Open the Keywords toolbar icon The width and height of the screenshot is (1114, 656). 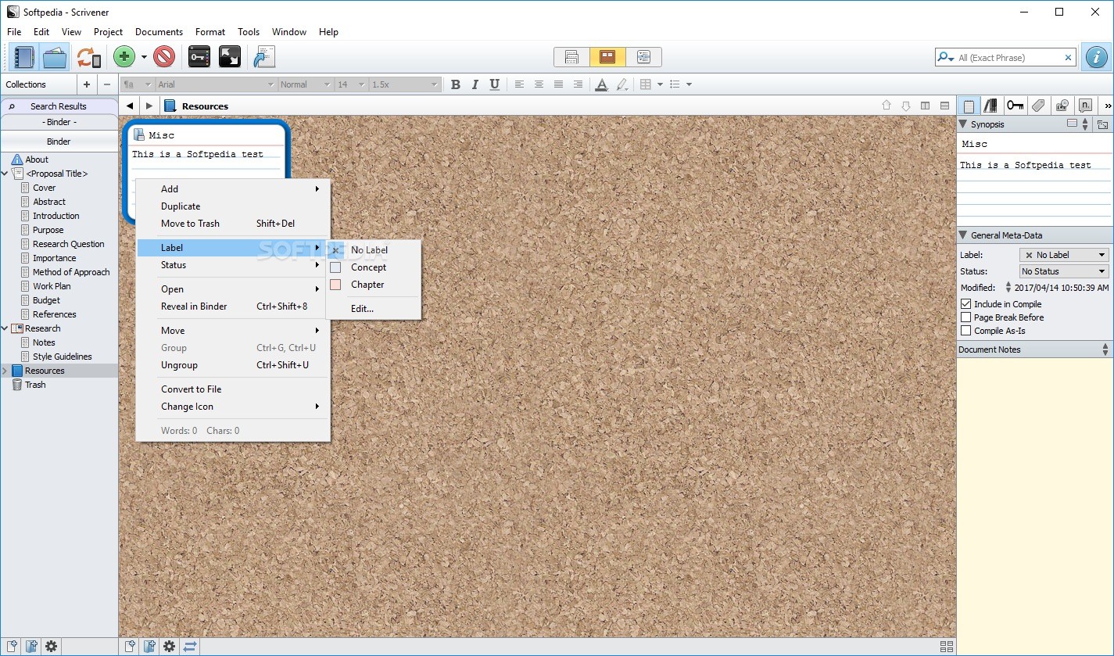coord(199,57)
